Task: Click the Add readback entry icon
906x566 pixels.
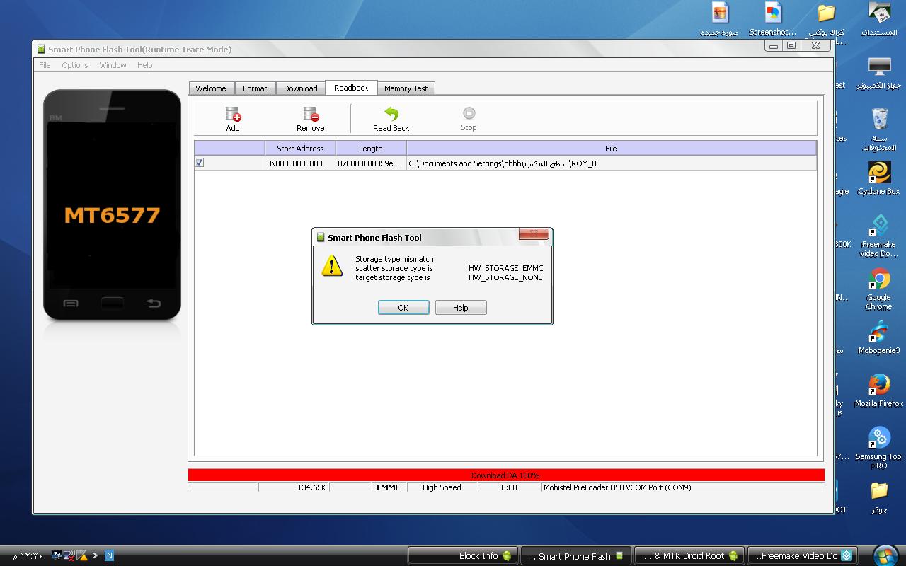Action: coord(233,115)
